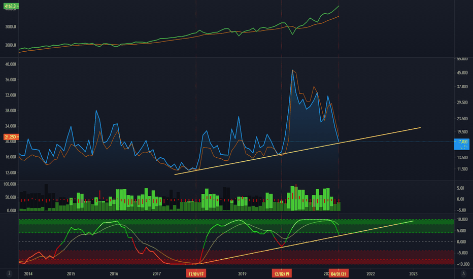Click the 2014 label on time axis
The height and width of the screenshot is (279, 473).
(28, 274)
